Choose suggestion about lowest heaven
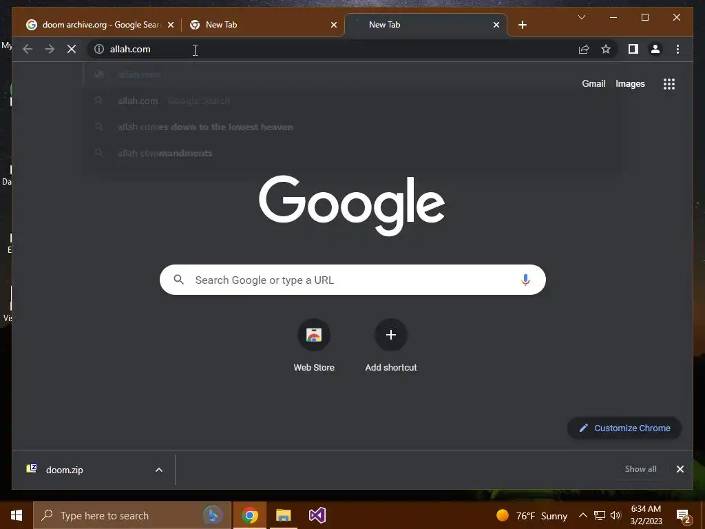The width and height of the screenshot is (705, 529). (x=353, y=127)
